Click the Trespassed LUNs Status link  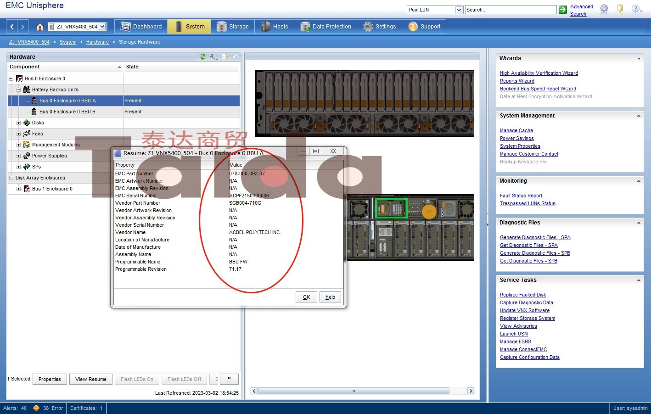click(528, 203)
